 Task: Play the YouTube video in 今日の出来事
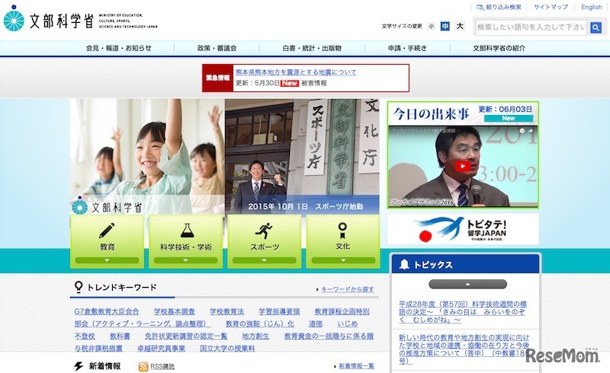pyautogui.click(x=463, y=166)
